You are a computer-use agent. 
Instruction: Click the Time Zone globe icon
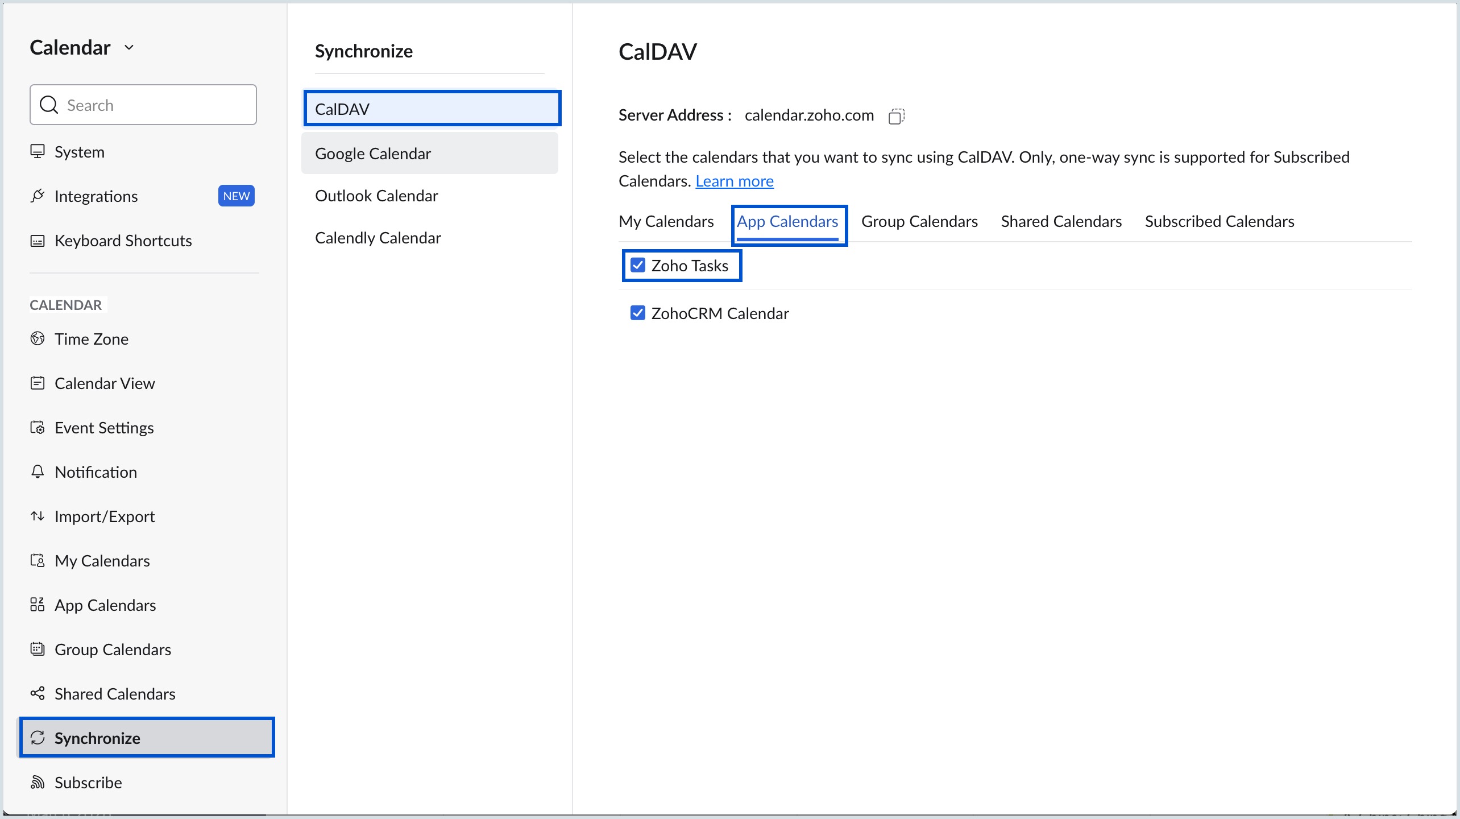(38, 338)
